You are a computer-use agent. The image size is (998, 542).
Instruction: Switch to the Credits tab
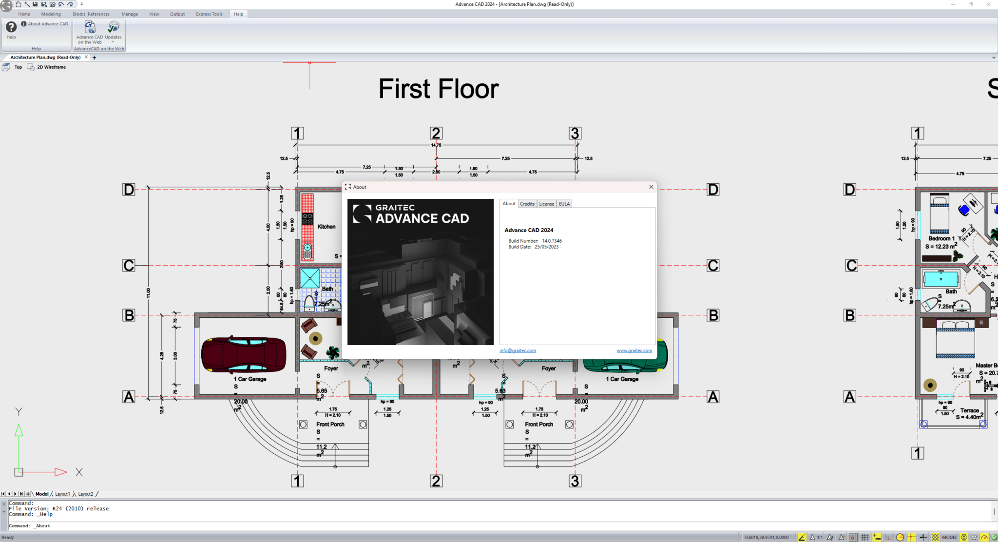[x=527, y=204]
